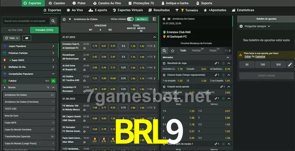Select the 100 quick stake
The width and height of the screenshot is (295, 151).
point(263,65)
